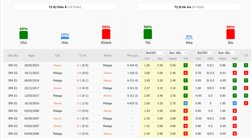Click HDP result B in 03/02/2008 row
This screenshot has height=140, width=252.
235,111
